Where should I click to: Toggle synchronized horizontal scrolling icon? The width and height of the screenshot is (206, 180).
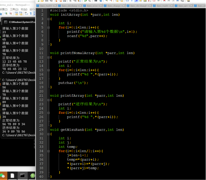pos(21,13)
